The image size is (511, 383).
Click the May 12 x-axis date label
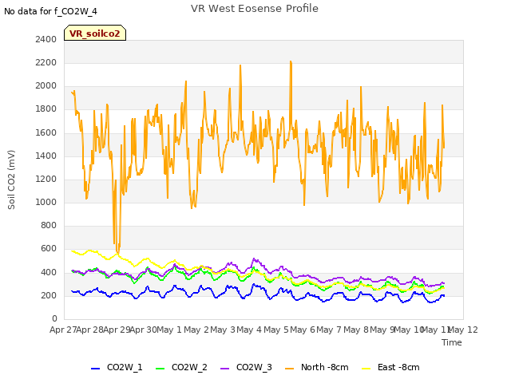point(463,330)
